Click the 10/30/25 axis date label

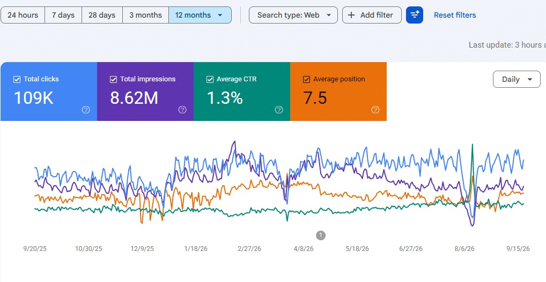point(89,249)
